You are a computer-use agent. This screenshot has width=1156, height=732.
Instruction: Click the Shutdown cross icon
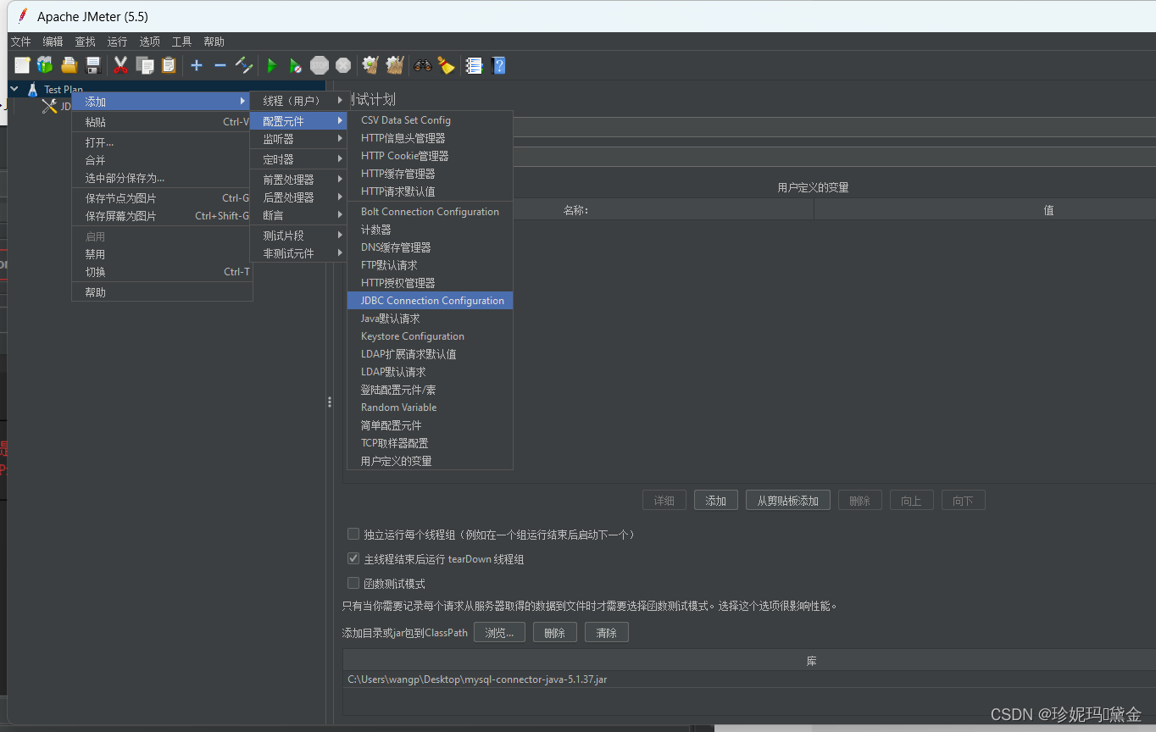(x=342, y=65)
